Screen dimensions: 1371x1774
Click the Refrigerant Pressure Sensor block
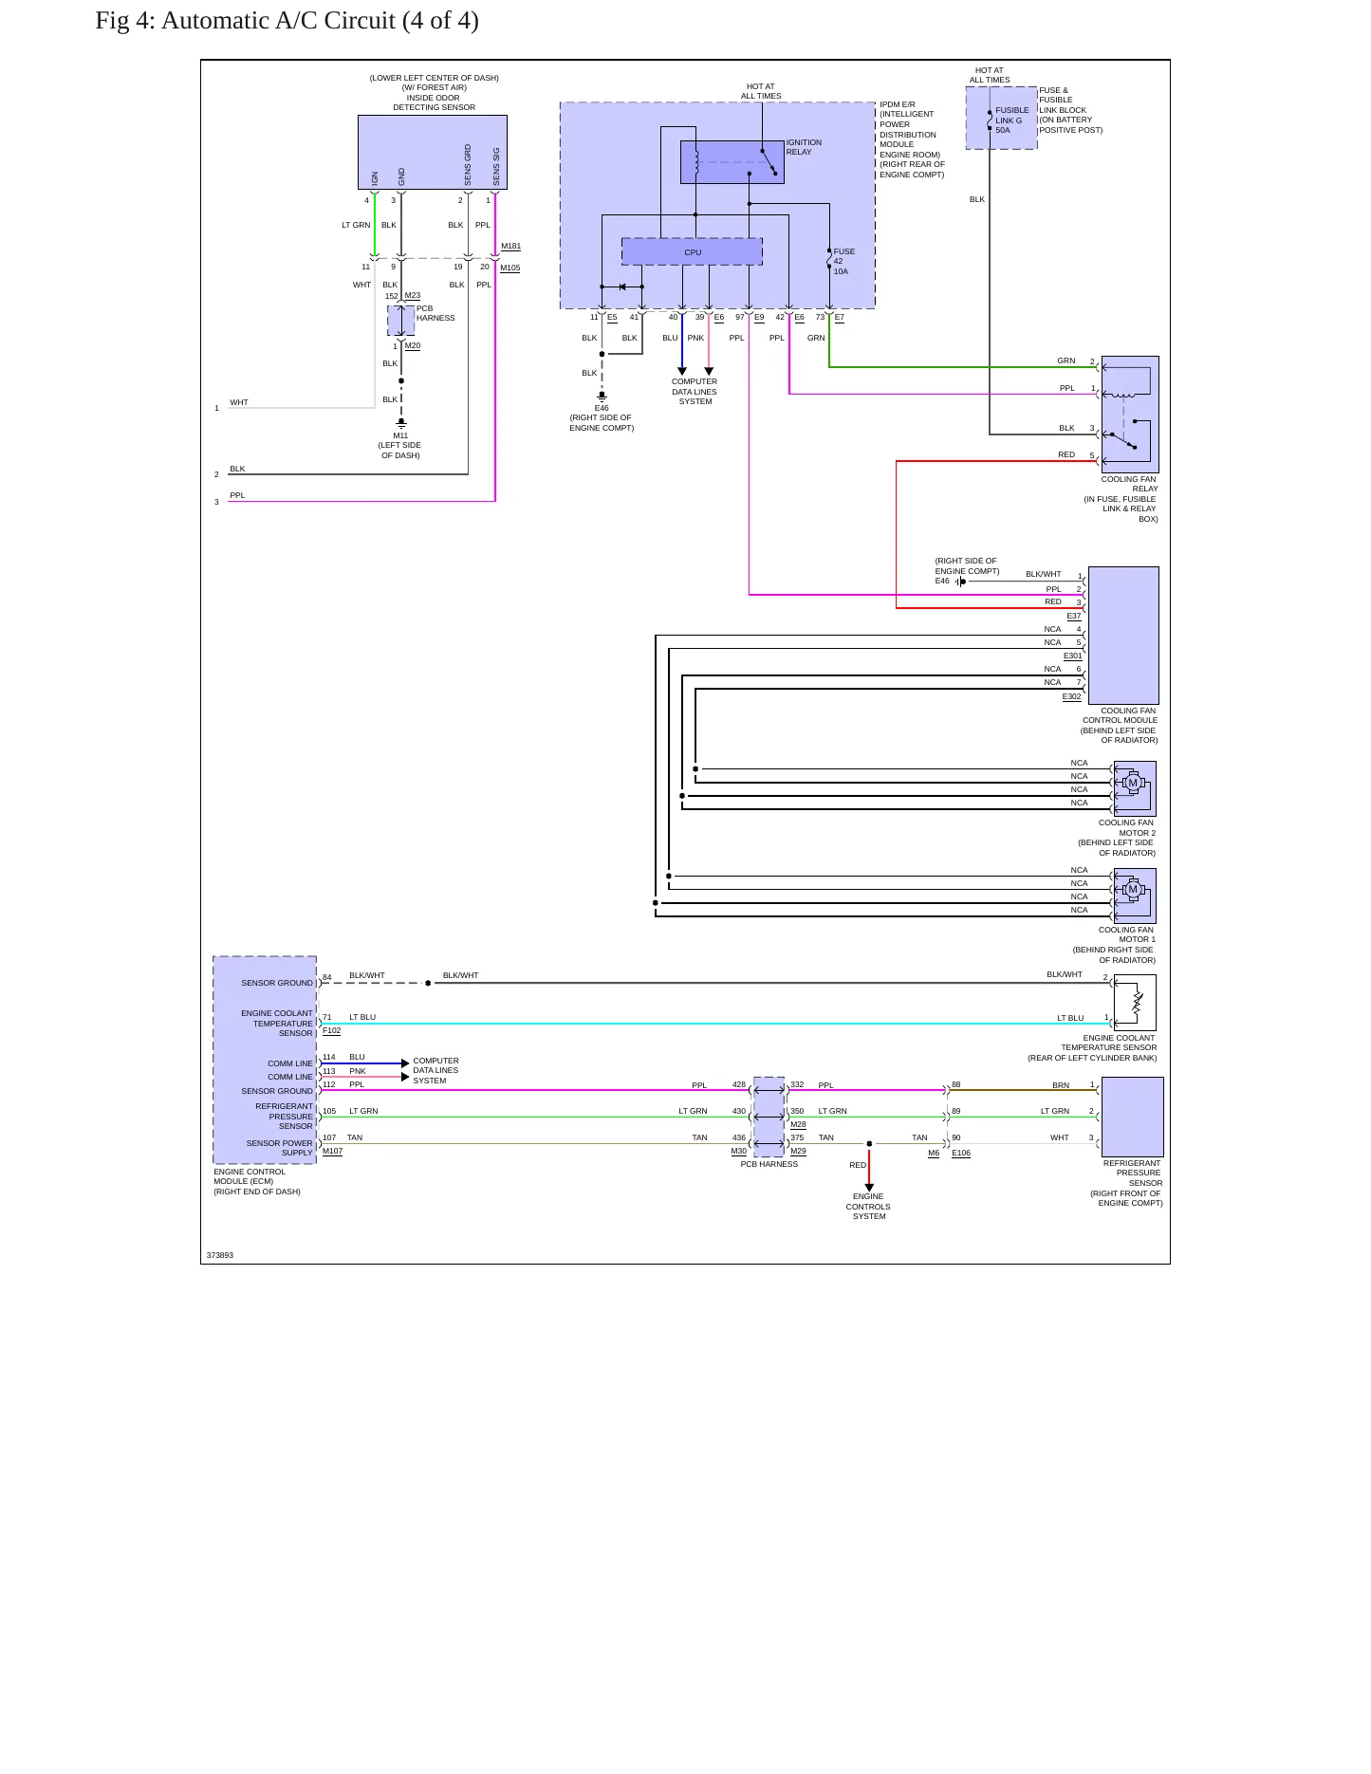pos(1132,1117)
